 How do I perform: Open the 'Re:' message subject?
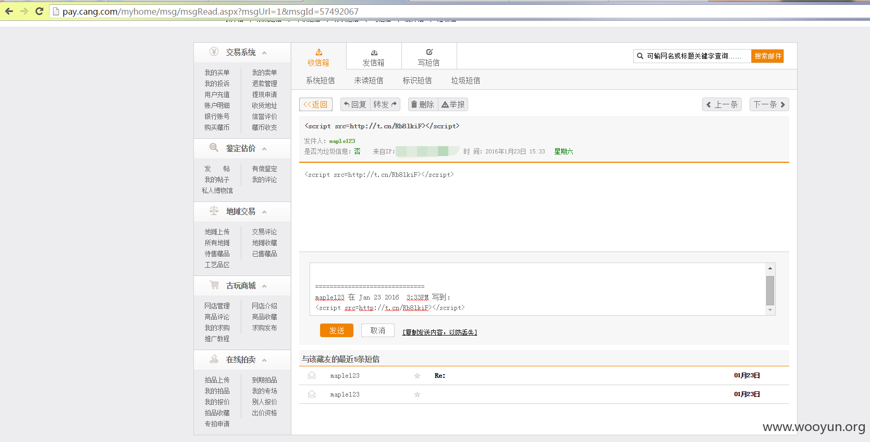click(440, 376)
